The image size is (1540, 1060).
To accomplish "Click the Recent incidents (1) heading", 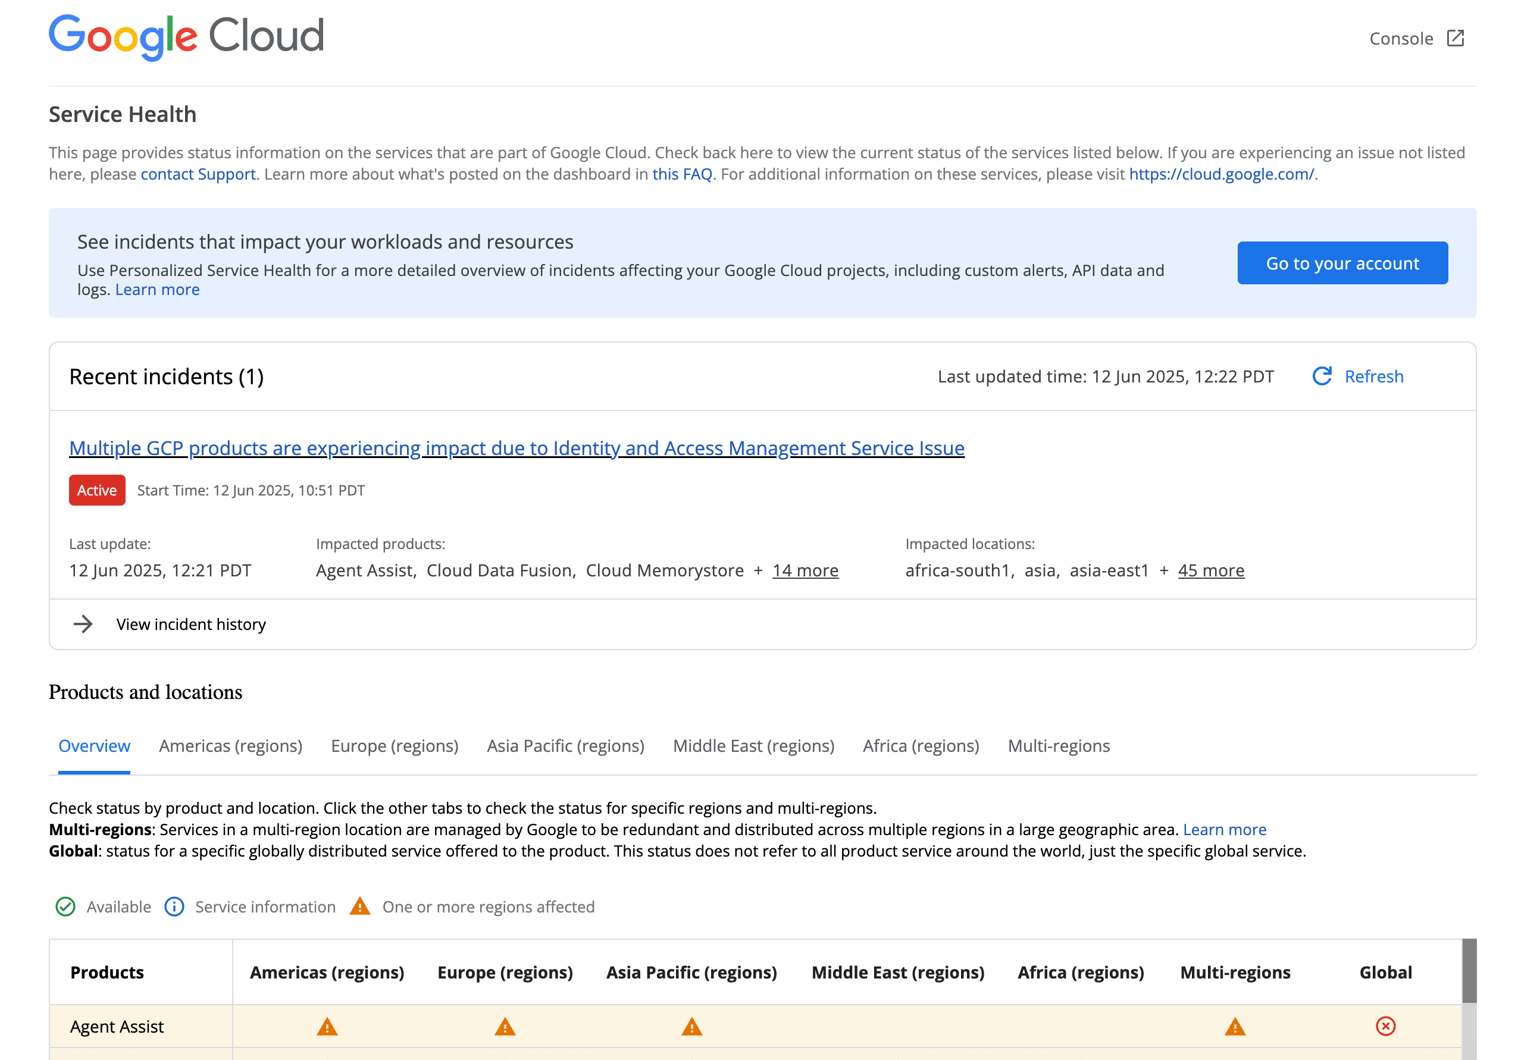I will pyautogui.click(x=167, y=377).
